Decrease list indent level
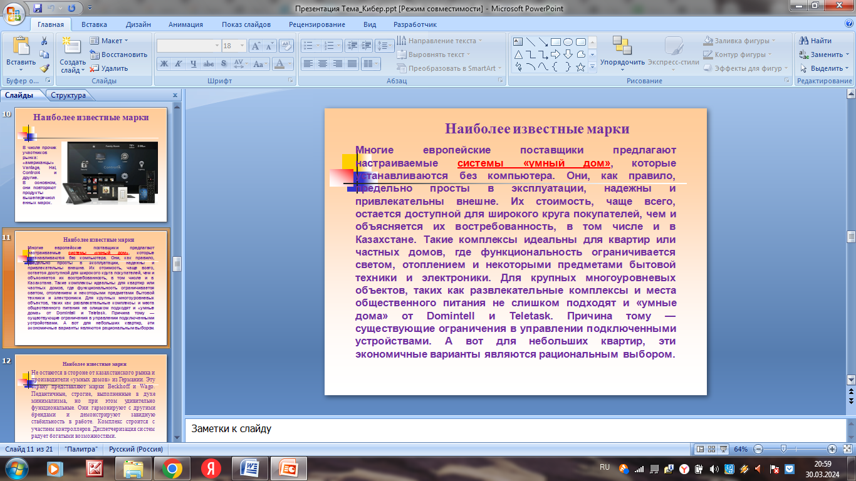Screen dimensions: 856x481 pyautogui.click(x=352, y=46)
